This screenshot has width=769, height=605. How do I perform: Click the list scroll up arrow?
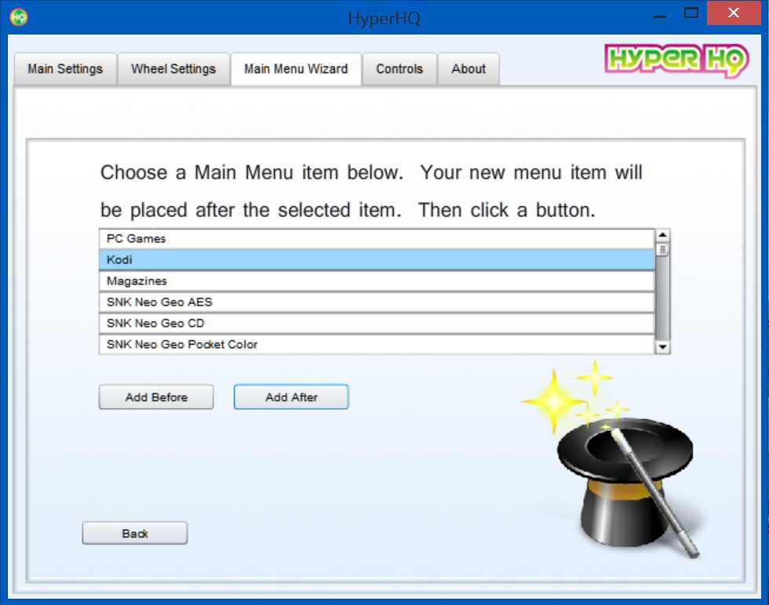coord(662,236)
